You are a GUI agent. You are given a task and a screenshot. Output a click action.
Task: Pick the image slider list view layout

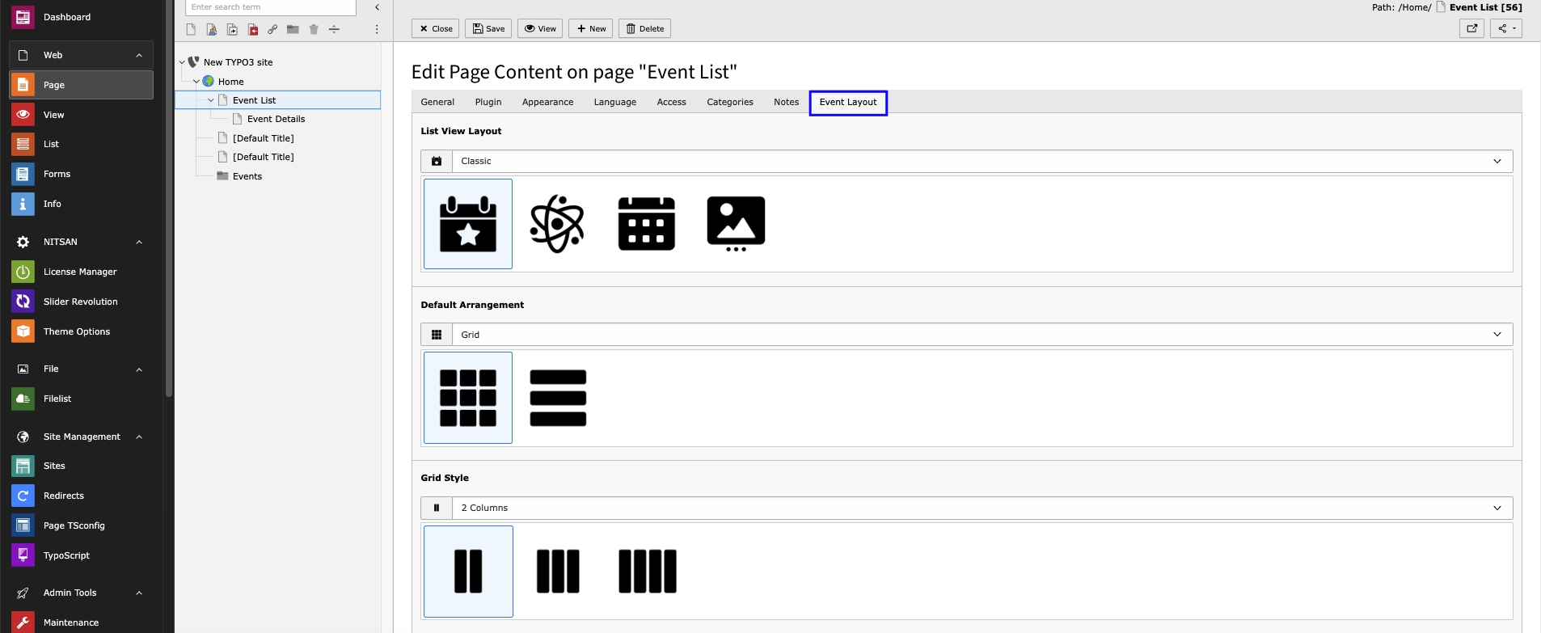click(736, 224)
